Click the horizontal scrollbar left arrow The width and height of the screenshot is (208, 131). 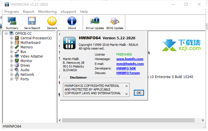tap(60, 120)
